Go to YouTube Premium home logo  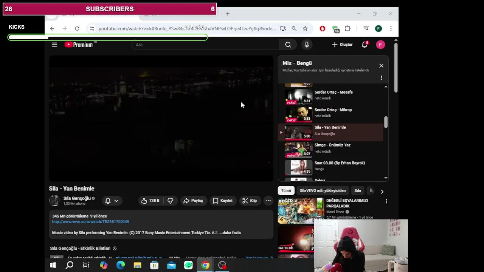pyautogui.click(x=79, y=45)
